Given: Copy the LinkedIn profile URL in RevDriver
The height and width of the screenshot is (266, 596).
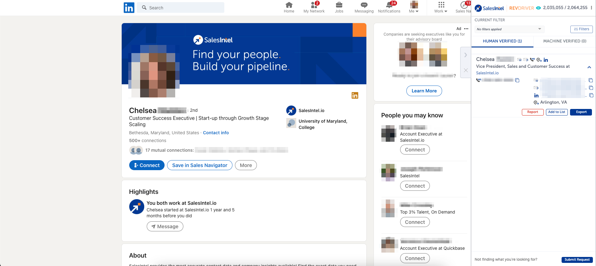Looking at the screenshot, I should click(x=591, y=95).
